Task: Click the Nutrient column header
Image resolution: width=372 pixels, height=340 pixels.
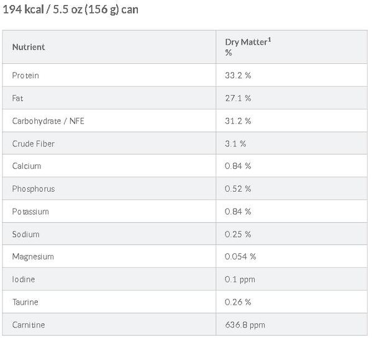Action: tap(29, 47)
